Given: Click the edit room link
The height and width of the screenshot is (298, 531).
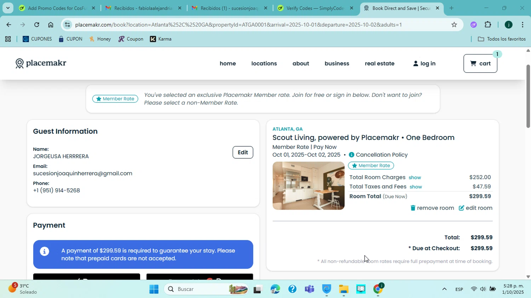Looking at the screenshot, I should (475, 208).
